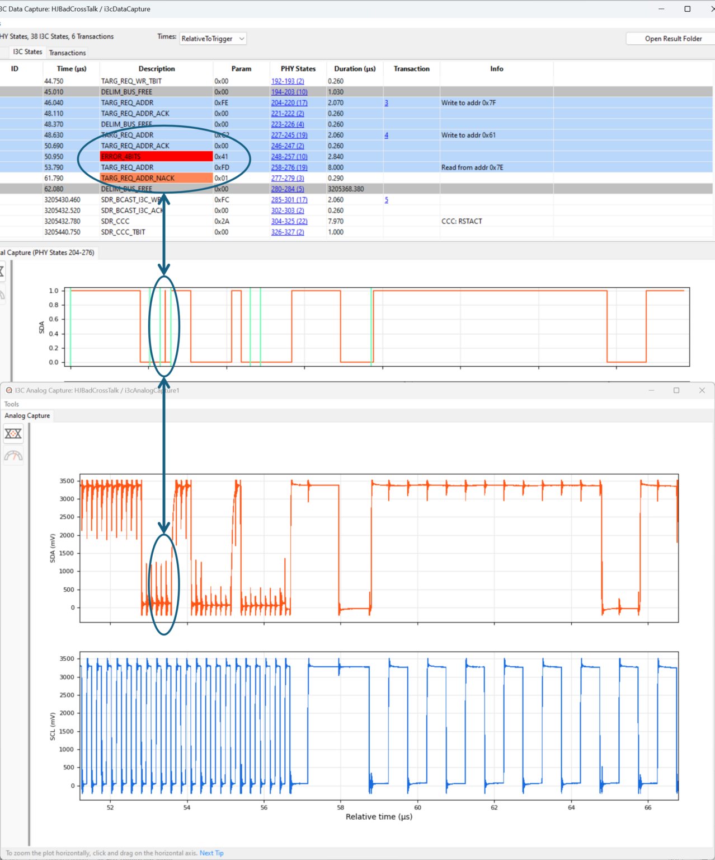The image size is (715, 860).
Task: Open transaction link 5 on the SDR_BCAST row
Action: (x=386, y=199)
